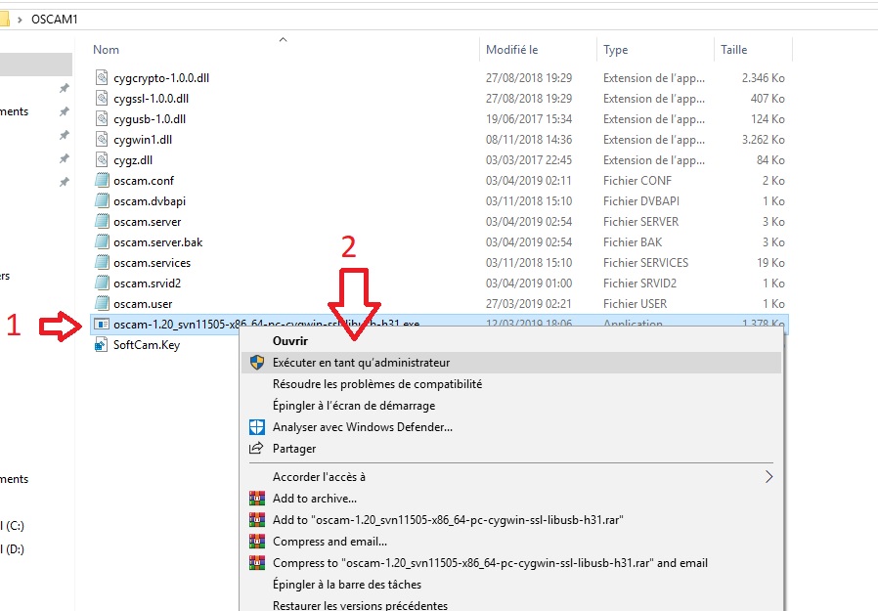Click the sort direction arrow above Nom
878x611 pixels.
(x=283, y=39)
